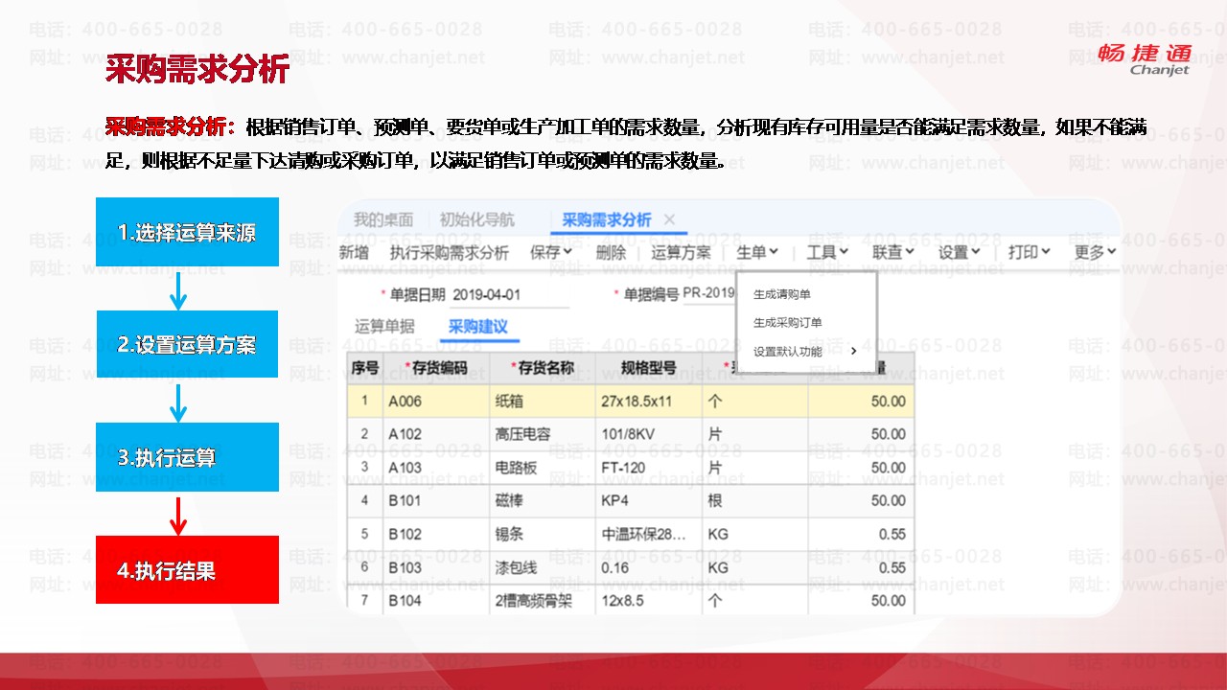
Task: Click the spec cell 101/8KV
Action: 648,434
